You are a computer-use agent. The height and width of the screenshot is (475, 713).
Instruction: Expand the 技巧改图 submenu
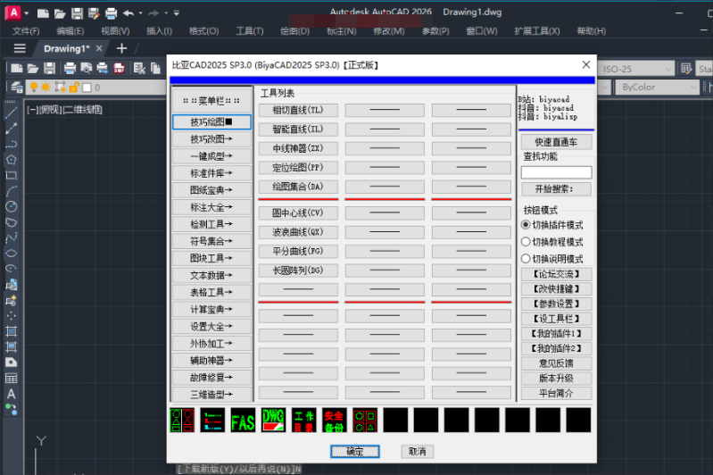tap(211, 138)
